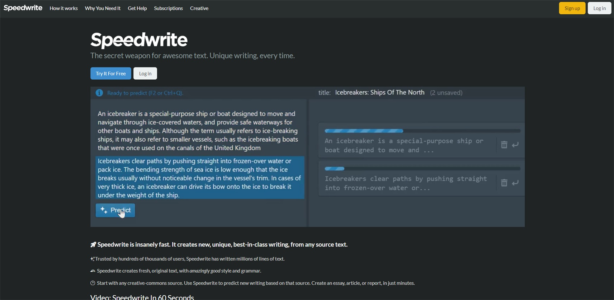Click the tagline 'The secret weapon for awesome text'

(193, 56)
